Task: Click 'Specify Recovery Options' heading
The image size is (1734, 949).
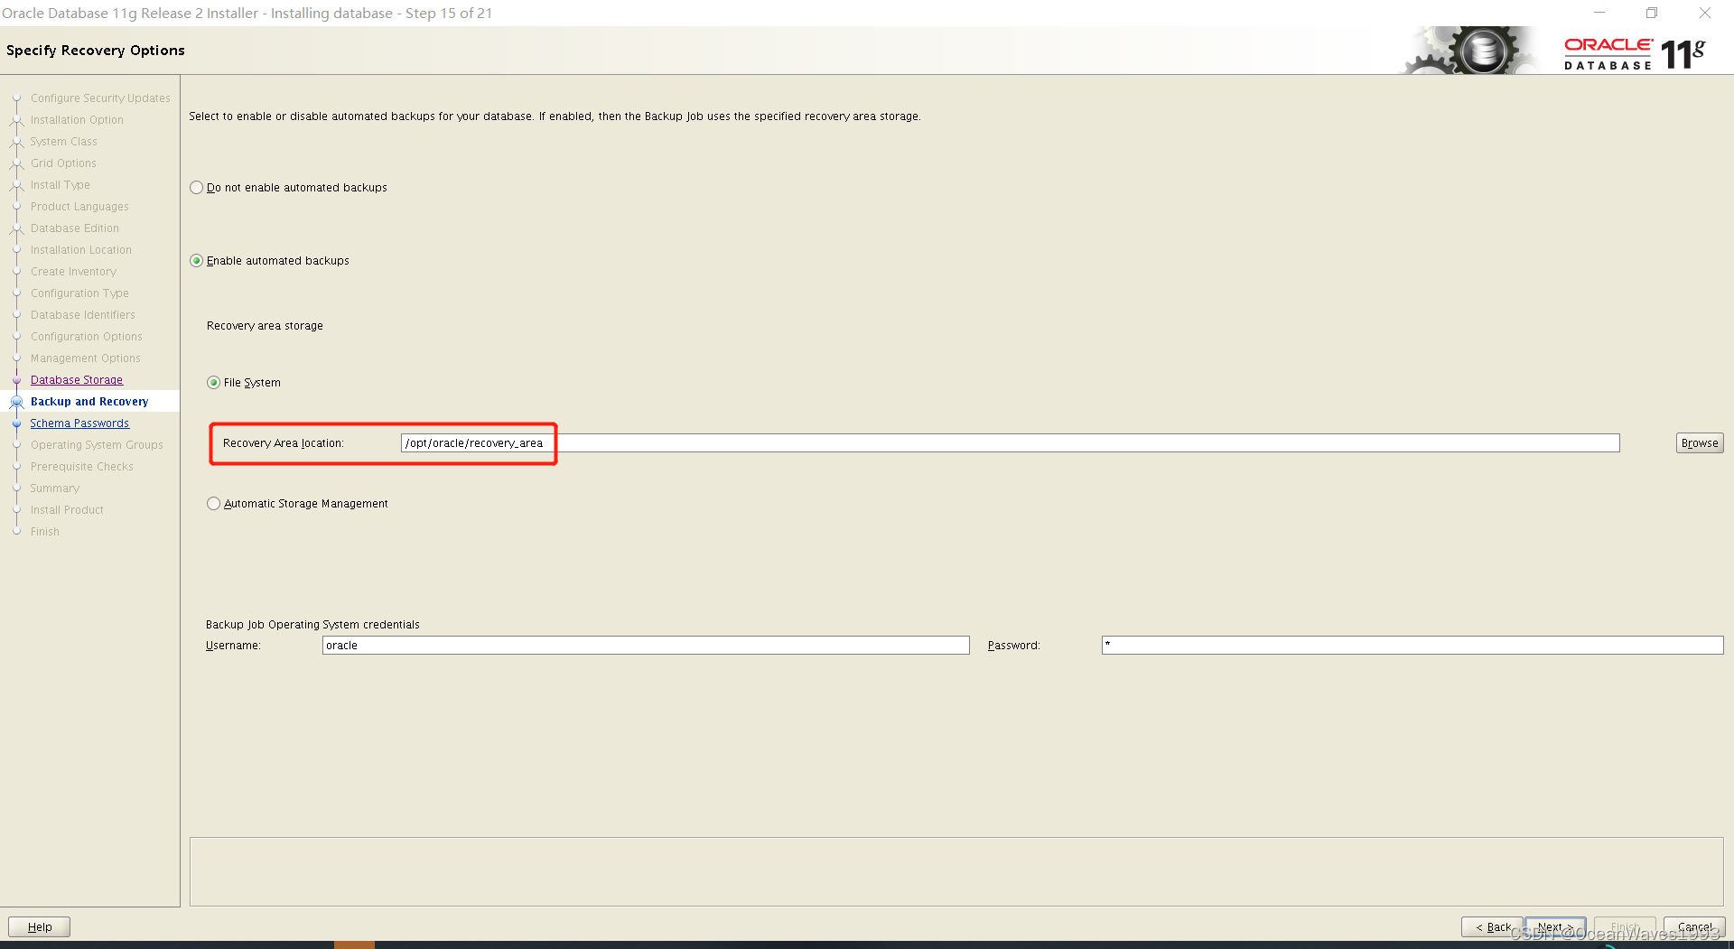Action: (96, 51)
